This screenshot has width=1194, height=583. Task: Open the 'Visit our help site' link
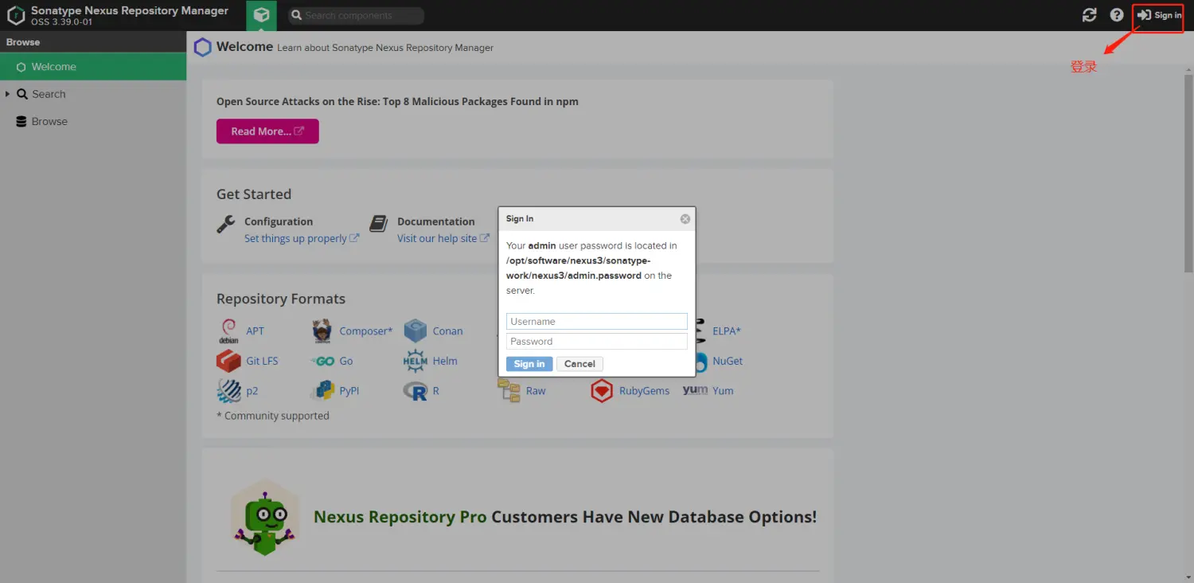(437, 238)
